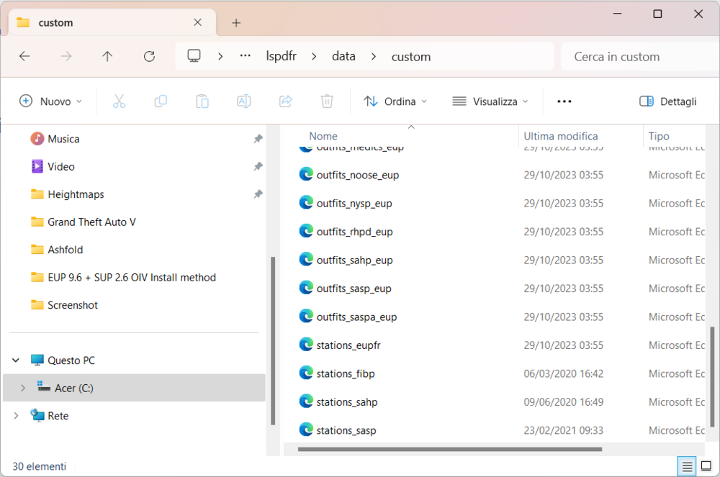Click the Condividi (share) icon
This screenshot has width=720, height=477.
[x=285, y=101]
